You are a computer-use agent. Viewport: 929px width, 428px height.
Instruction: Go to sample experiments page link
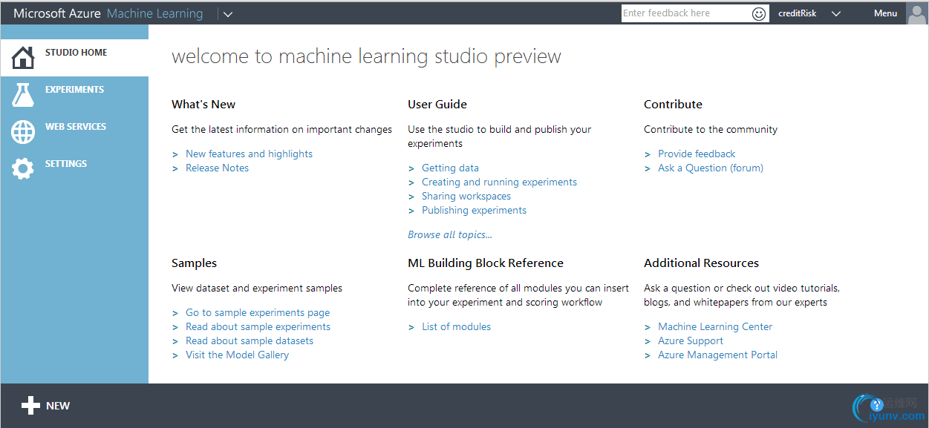tap(258, 312)
